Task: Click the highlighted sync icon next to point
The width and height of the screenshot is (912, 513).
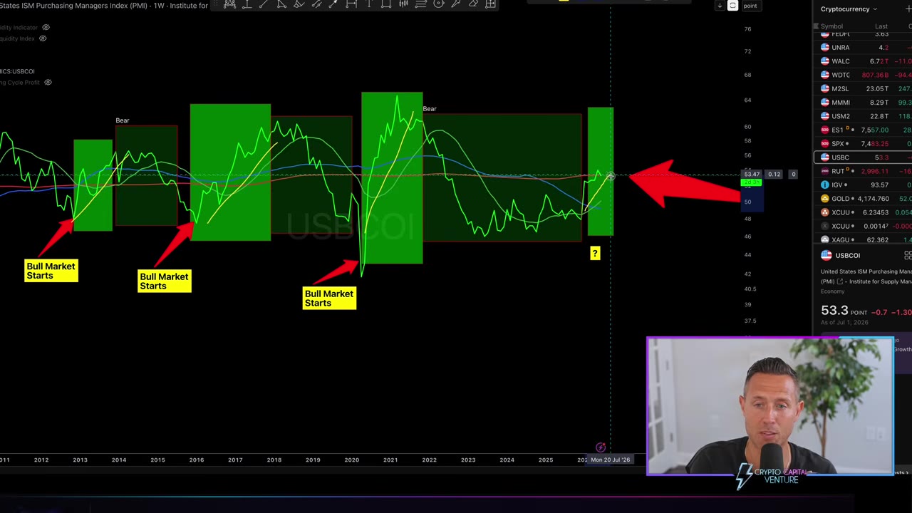Action: 732,6
